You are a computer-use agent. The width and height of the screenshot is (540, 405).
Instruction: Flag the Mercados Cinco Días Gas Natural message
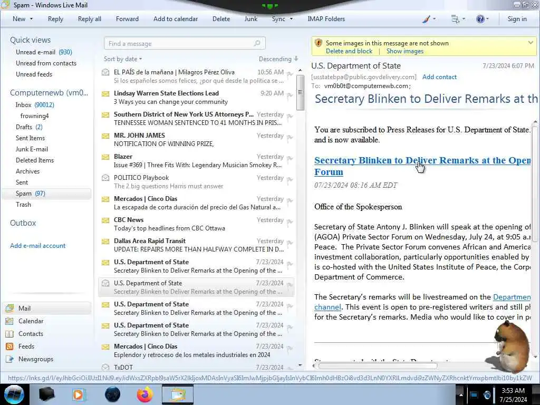(x=290, y=200)
